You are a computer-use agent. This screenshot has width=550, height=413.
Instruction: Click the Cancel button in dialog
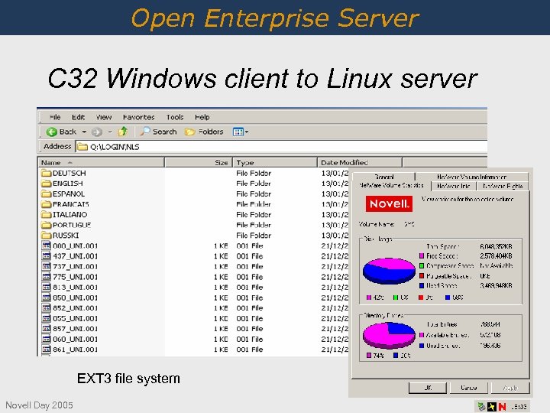point(468,388)
